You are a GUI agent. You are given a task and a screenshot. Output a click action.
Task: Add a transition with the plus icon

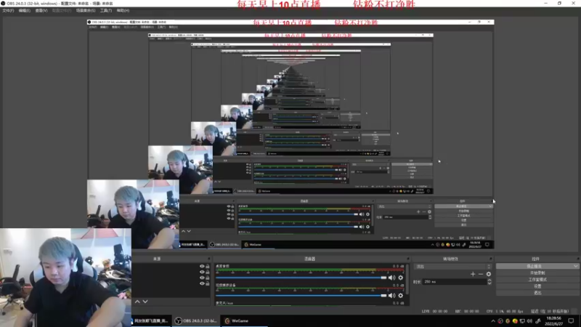pyautogui.click(x=473, y=274)
